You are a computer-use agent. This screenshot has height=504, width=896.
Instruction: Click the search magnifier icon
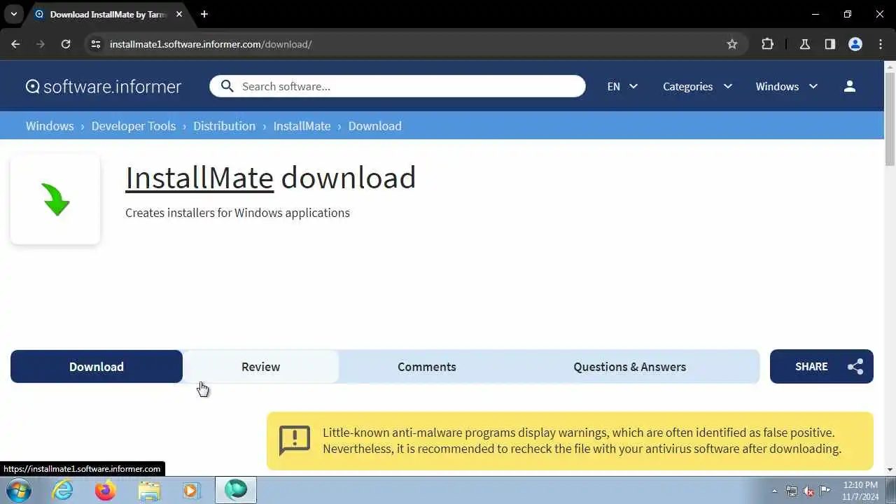point(227,86)
